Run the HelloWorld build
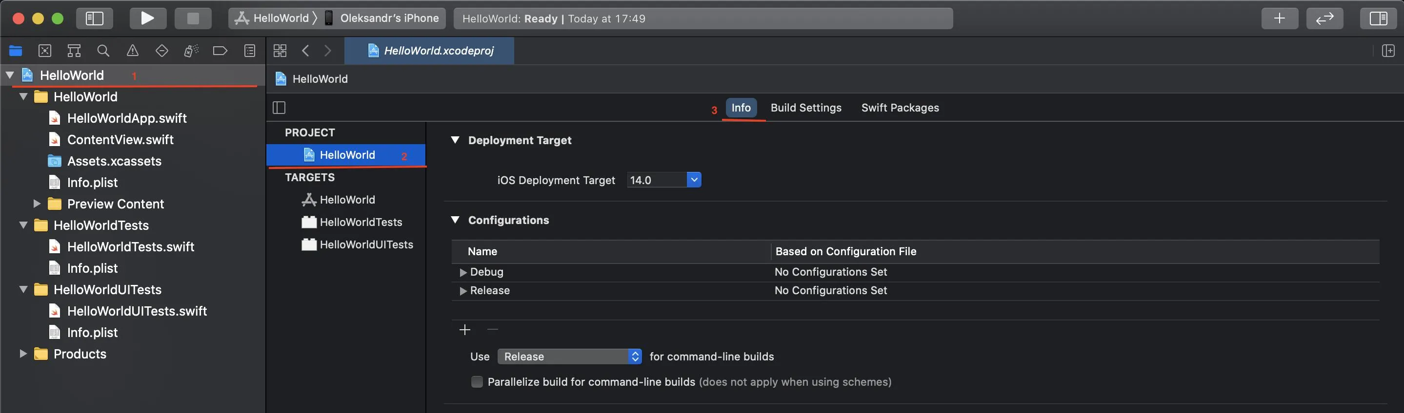Viewport: 1404px width, 413px height. 148,19
